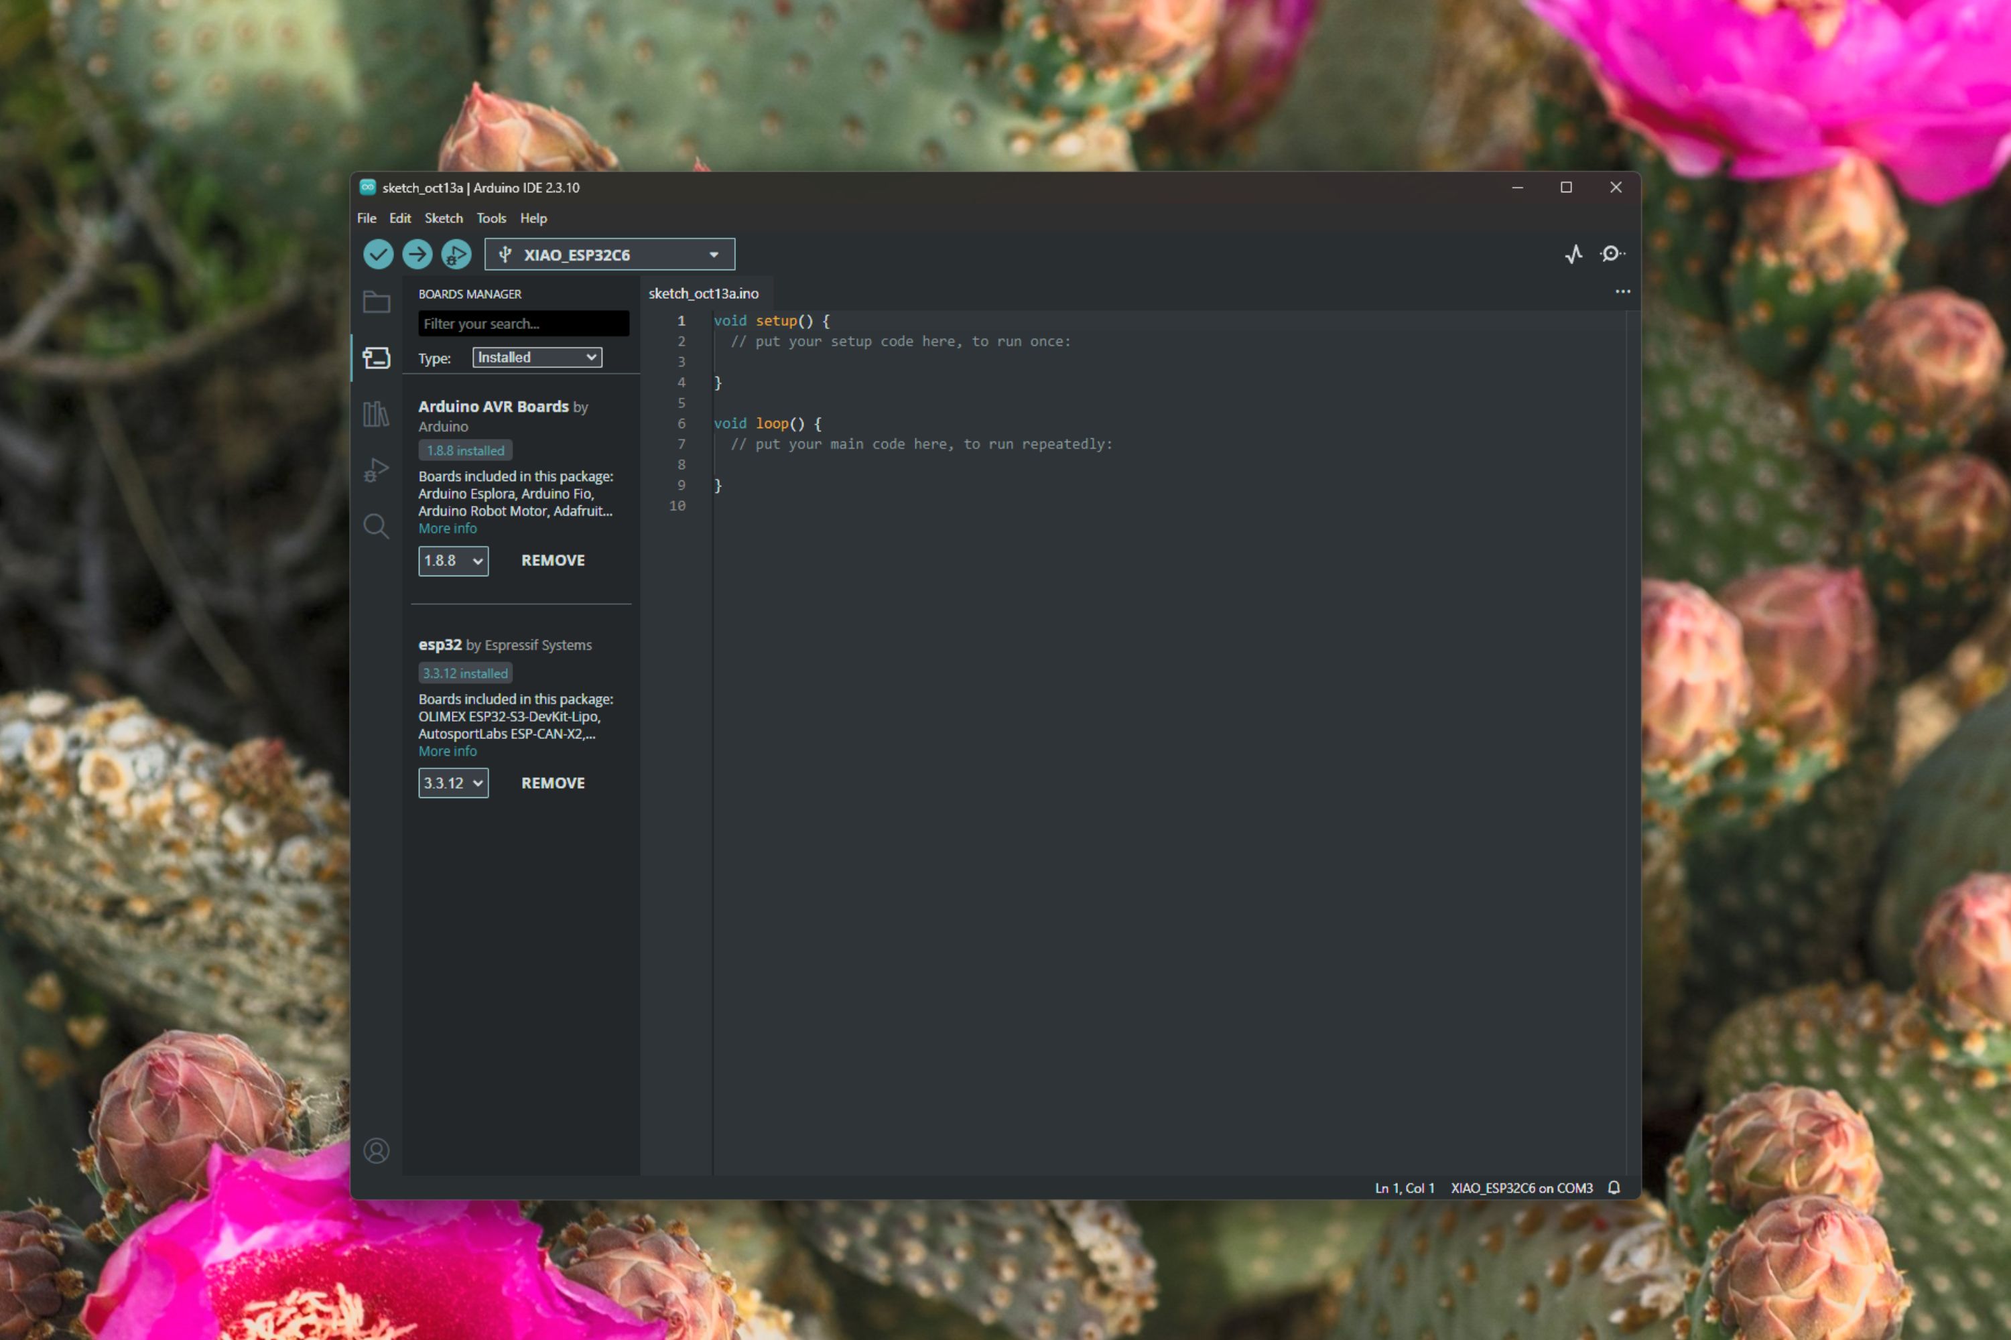Open the Arduino AVR Boards version dropdown 1.8.8

pyautogui.click(x=453, y=561)
